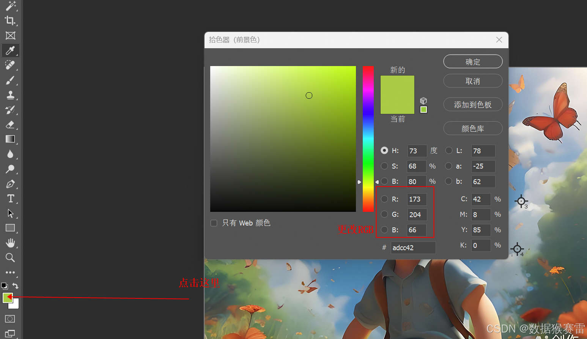587x339 pixels.
Task: Open the green foreground color swatch
Action: click(7, 297)
